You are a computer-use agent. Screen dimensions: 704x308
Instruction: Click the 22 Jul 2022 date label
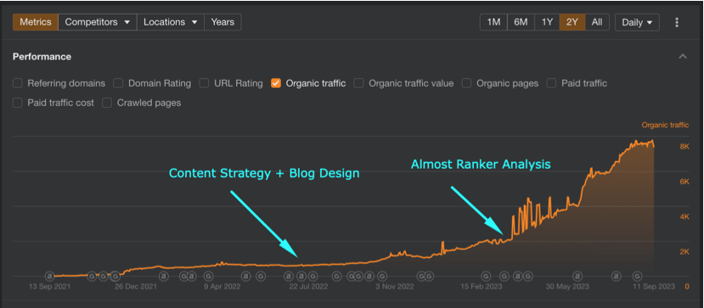point(309,286)
